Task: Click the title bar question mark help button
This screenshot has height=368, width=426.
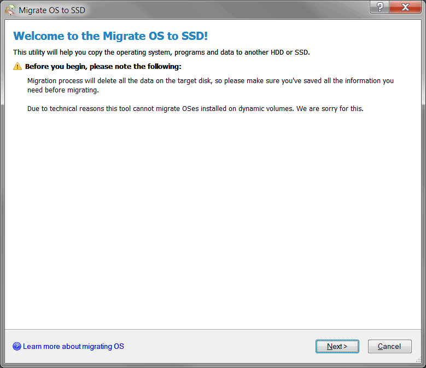Action: point(380,7)
